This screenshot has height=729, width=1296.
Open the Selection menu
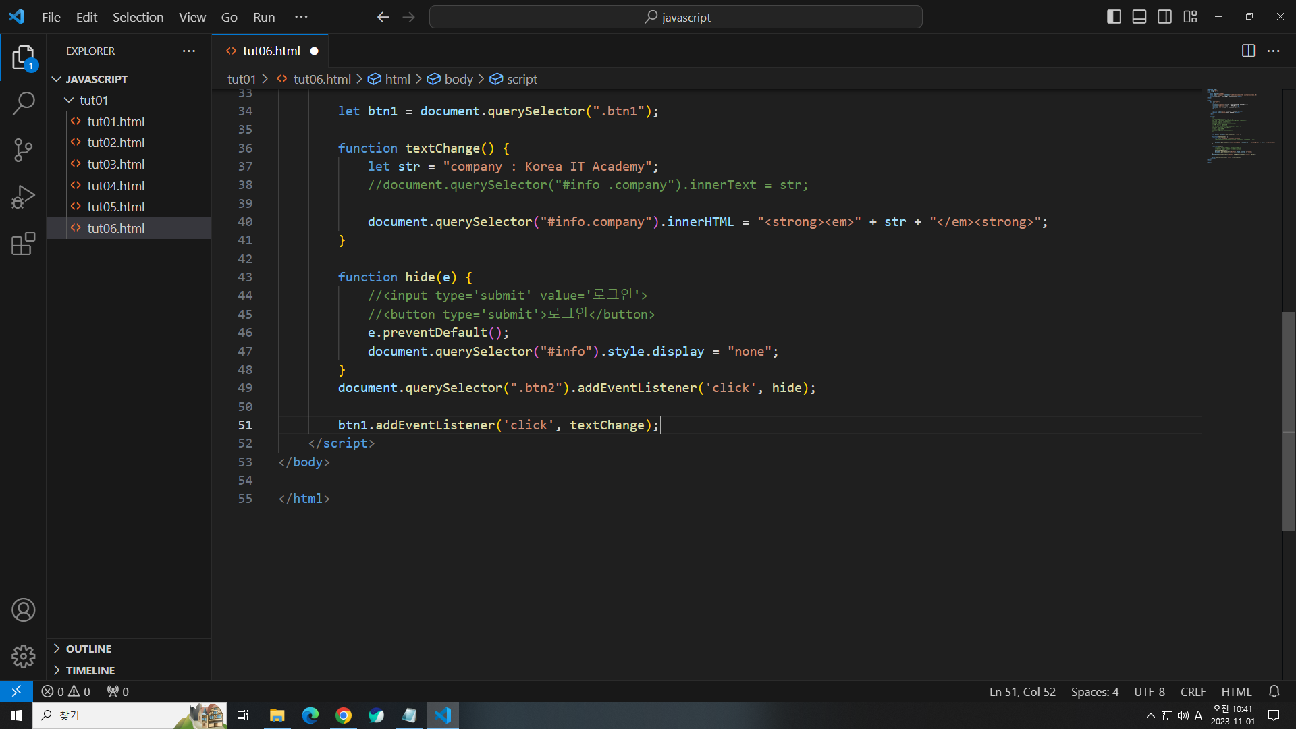point(138,17)
